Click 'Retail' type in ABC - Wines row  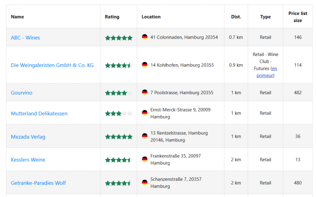265,37
